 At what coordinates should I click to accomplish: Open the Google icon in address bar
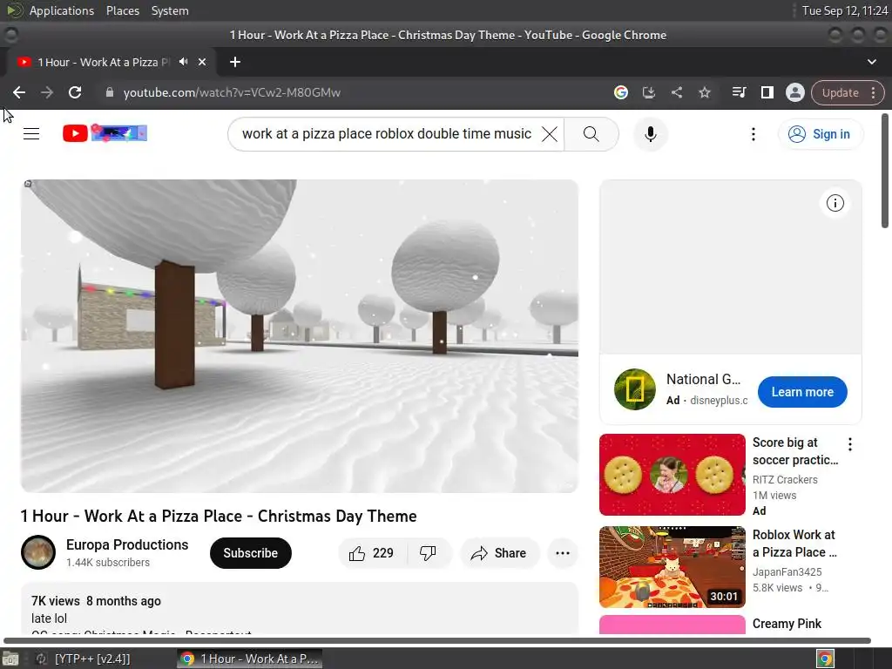(x=620, y=92)
